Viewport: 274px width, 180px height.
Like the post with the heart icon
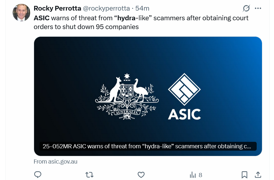click(141, 175)
